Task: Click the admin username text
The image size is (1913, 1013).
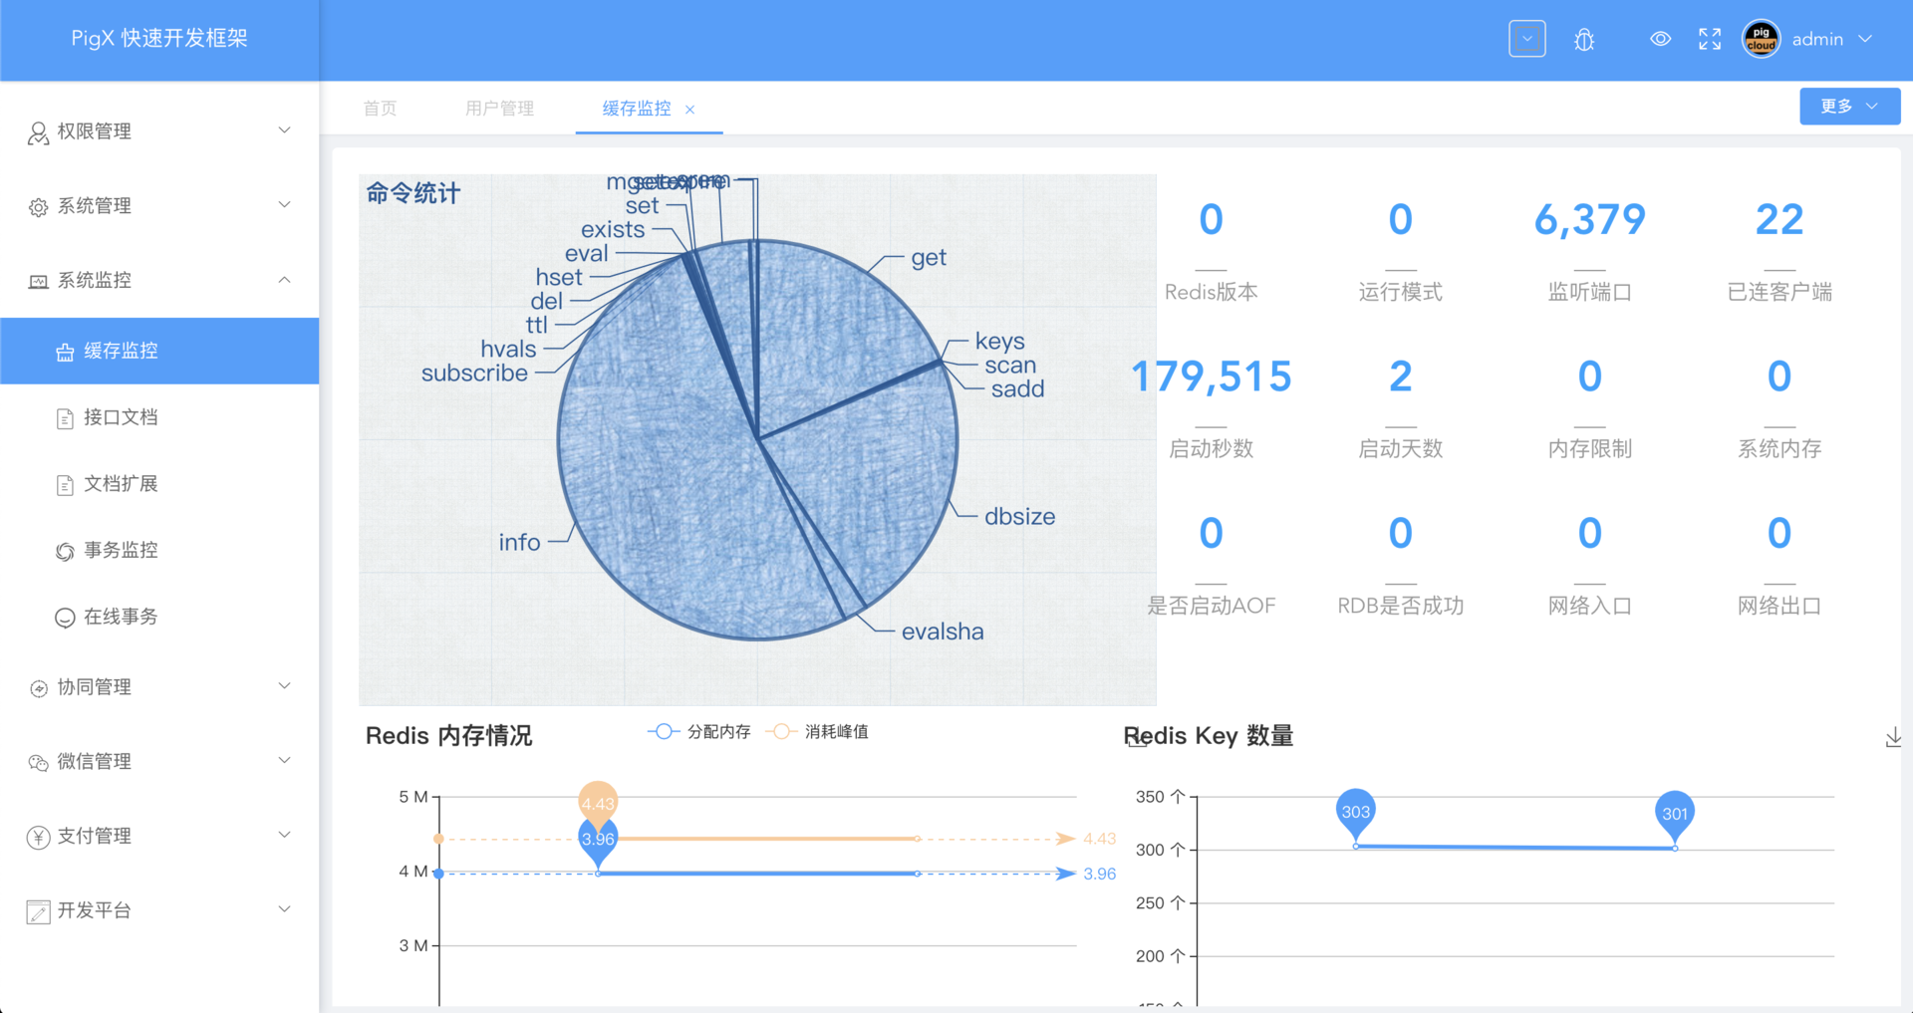Action: point(1817,39)
